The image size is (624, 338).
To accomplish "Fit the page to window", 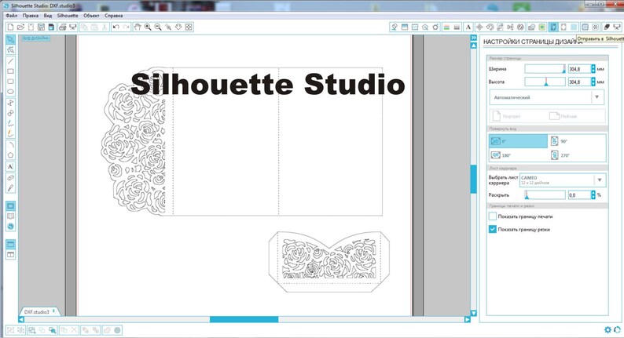I will coord(189,27).
